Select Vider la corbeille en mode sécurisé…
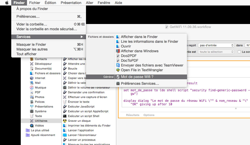250x145 pixels. [x=49, y=29]
